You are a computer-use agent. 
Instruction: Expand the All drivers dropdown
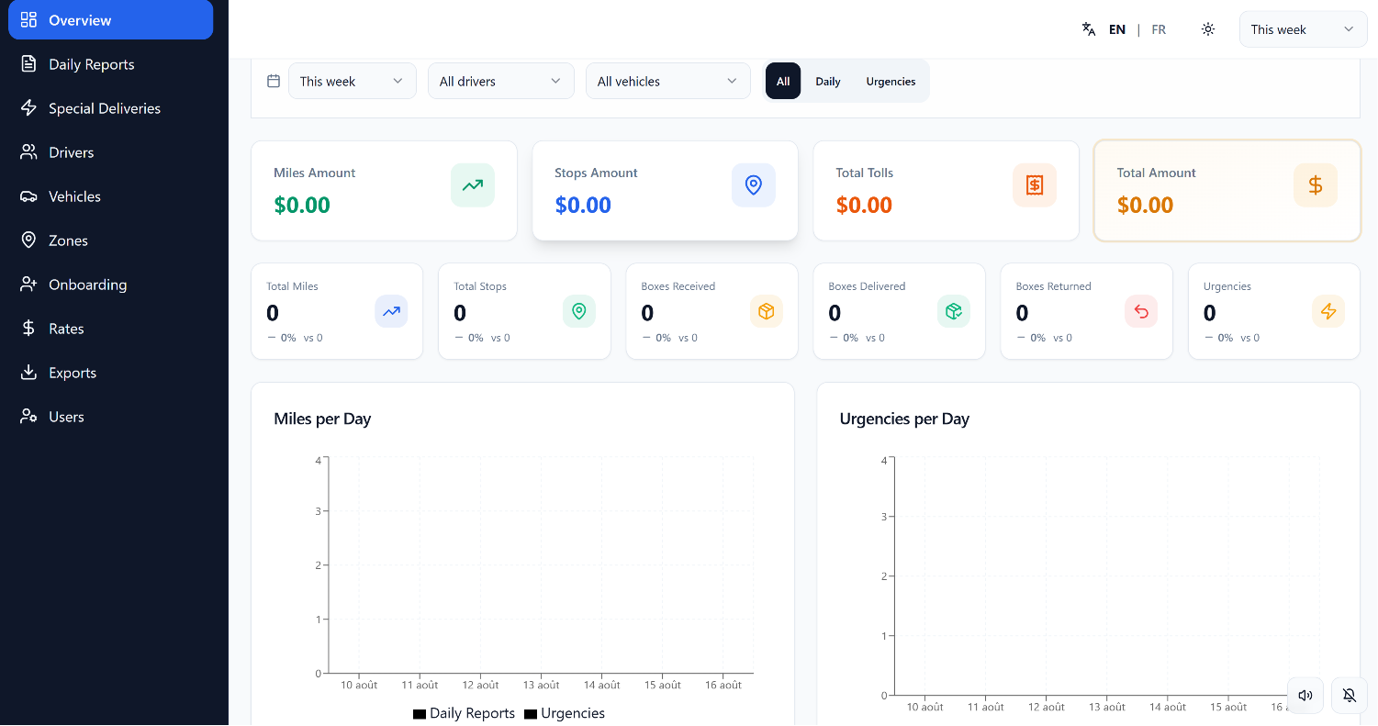[501, 81]
